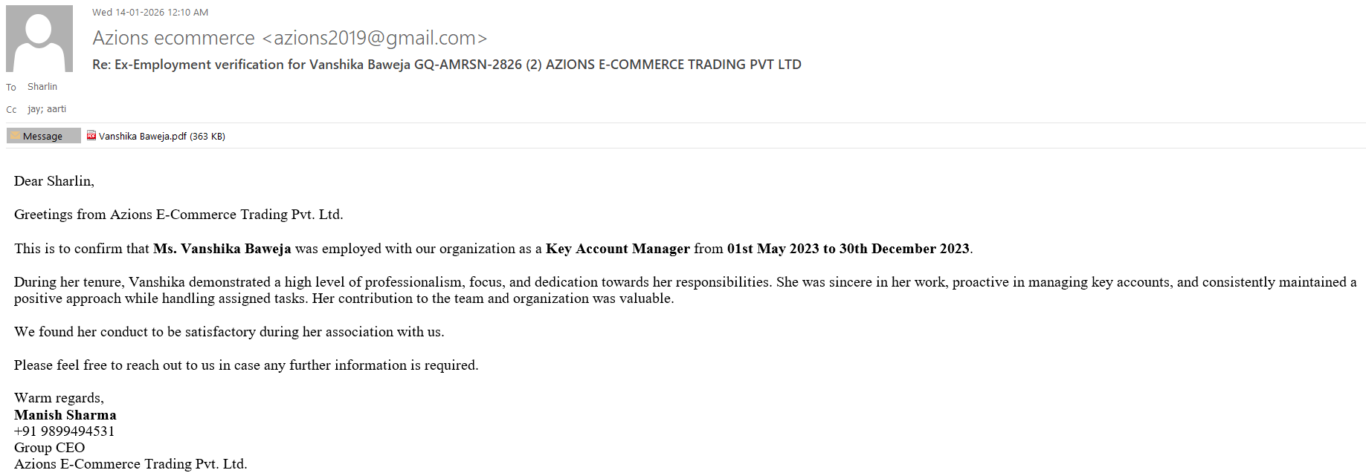The height and width of the screenshot is (473, 1366).
Task: Click the phone number +91 9899494531
Action: (x=64, y=431)
